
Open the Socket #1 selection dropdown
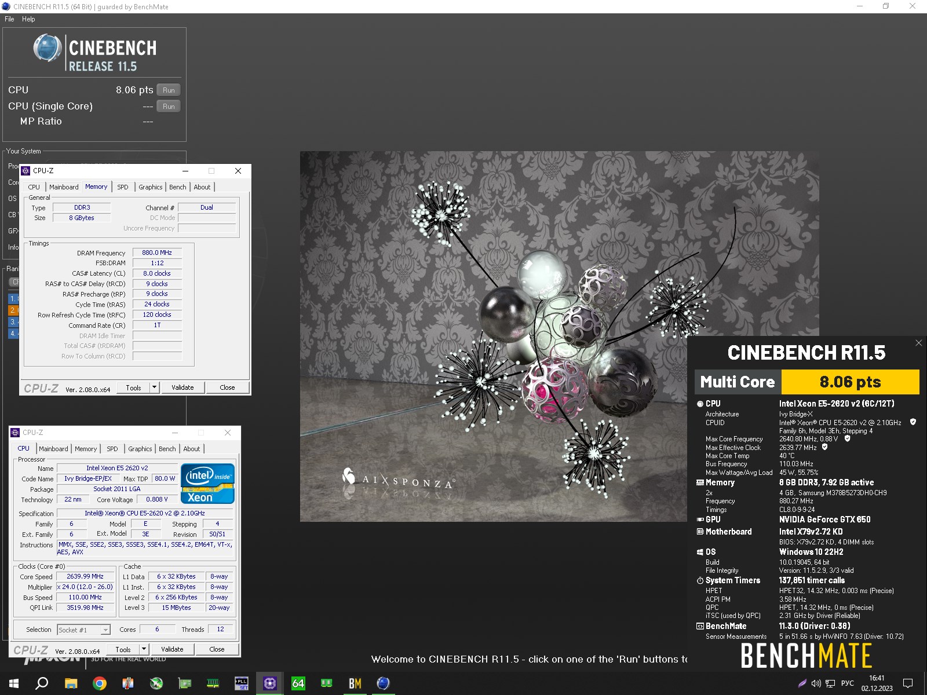tap(84, 630)
